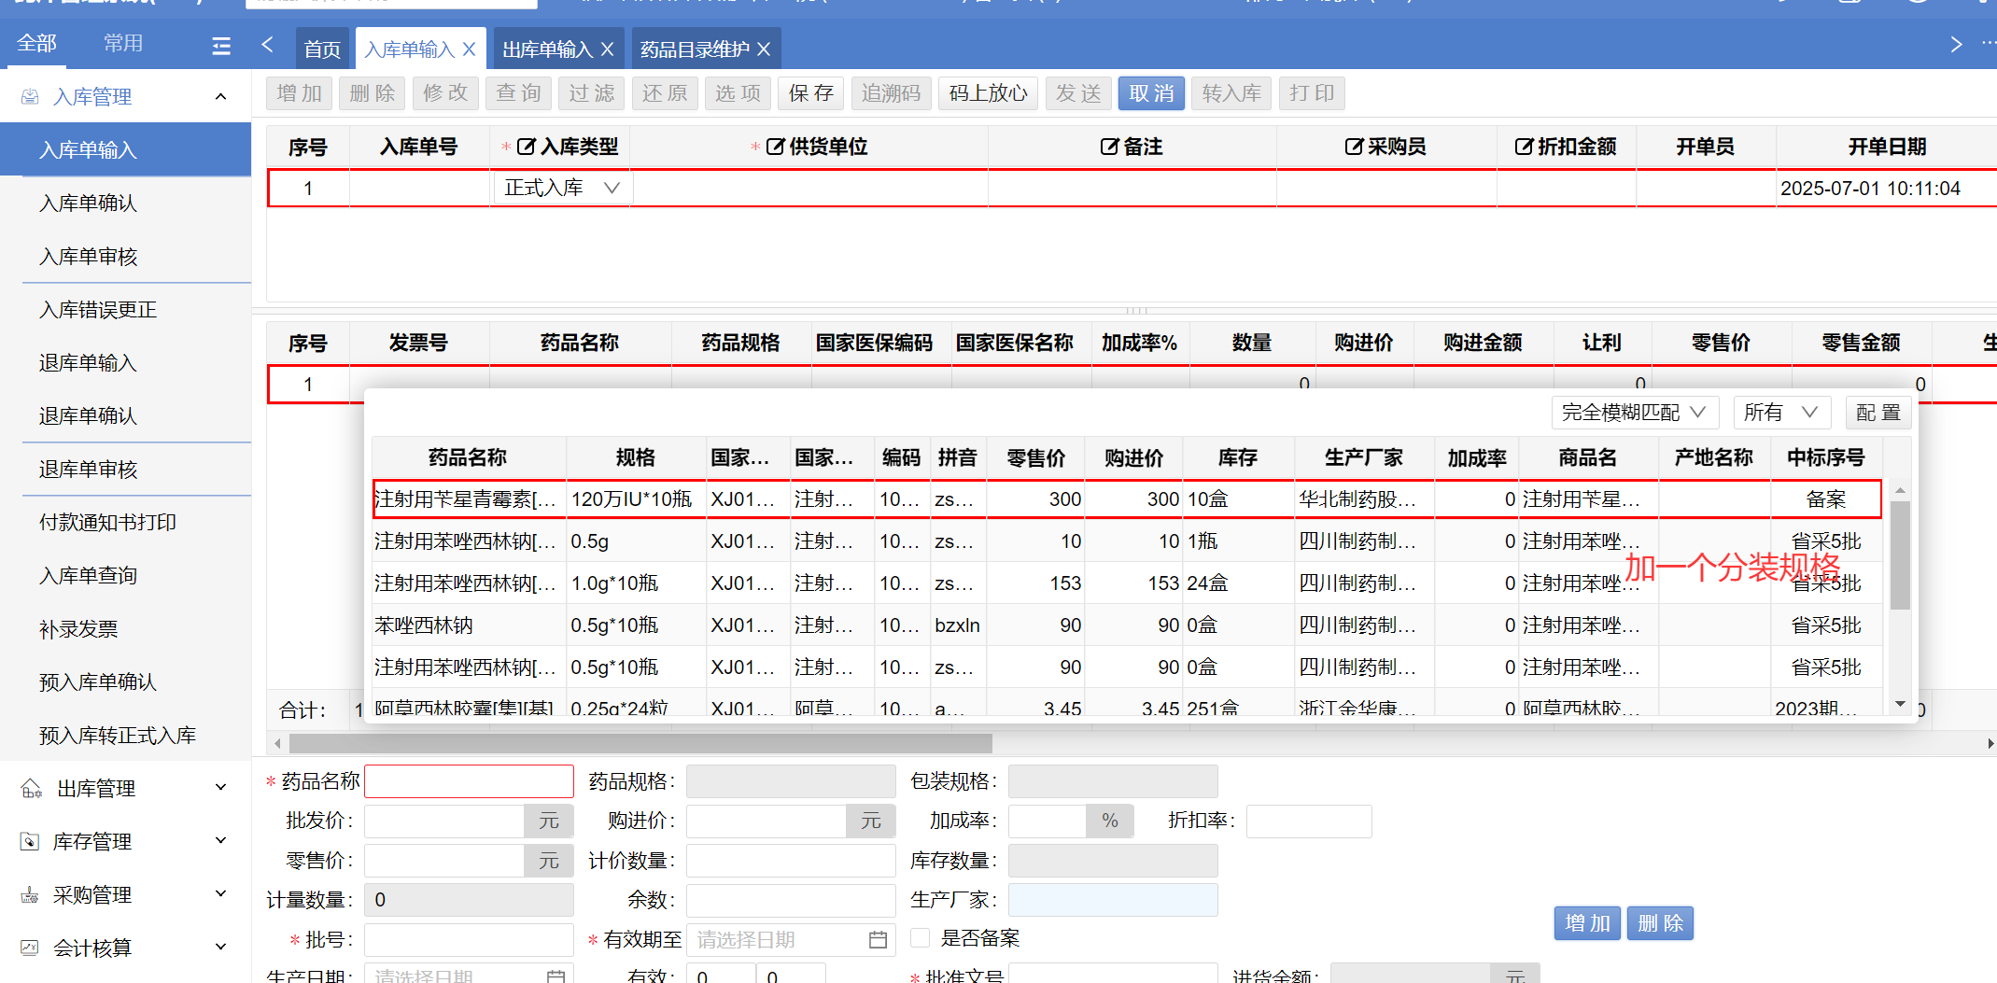Click the 2025-07-01 10:11:04 开单日期 cell
1997x983 pixels.
[x=1886, y=189]
